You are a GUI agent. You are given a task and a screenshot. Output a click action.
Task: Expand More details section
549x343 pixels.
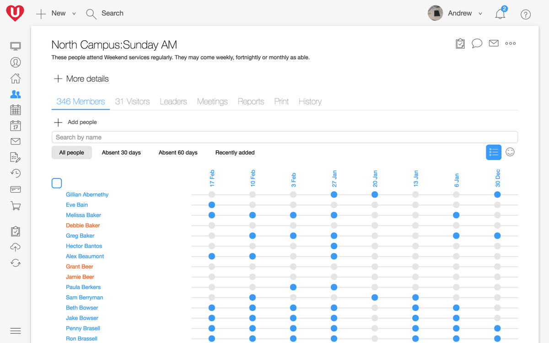81,79
